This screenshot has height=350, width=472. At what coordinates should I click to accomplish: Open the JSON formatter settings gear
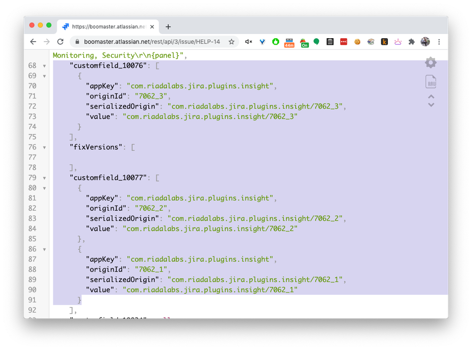(430, 62)
